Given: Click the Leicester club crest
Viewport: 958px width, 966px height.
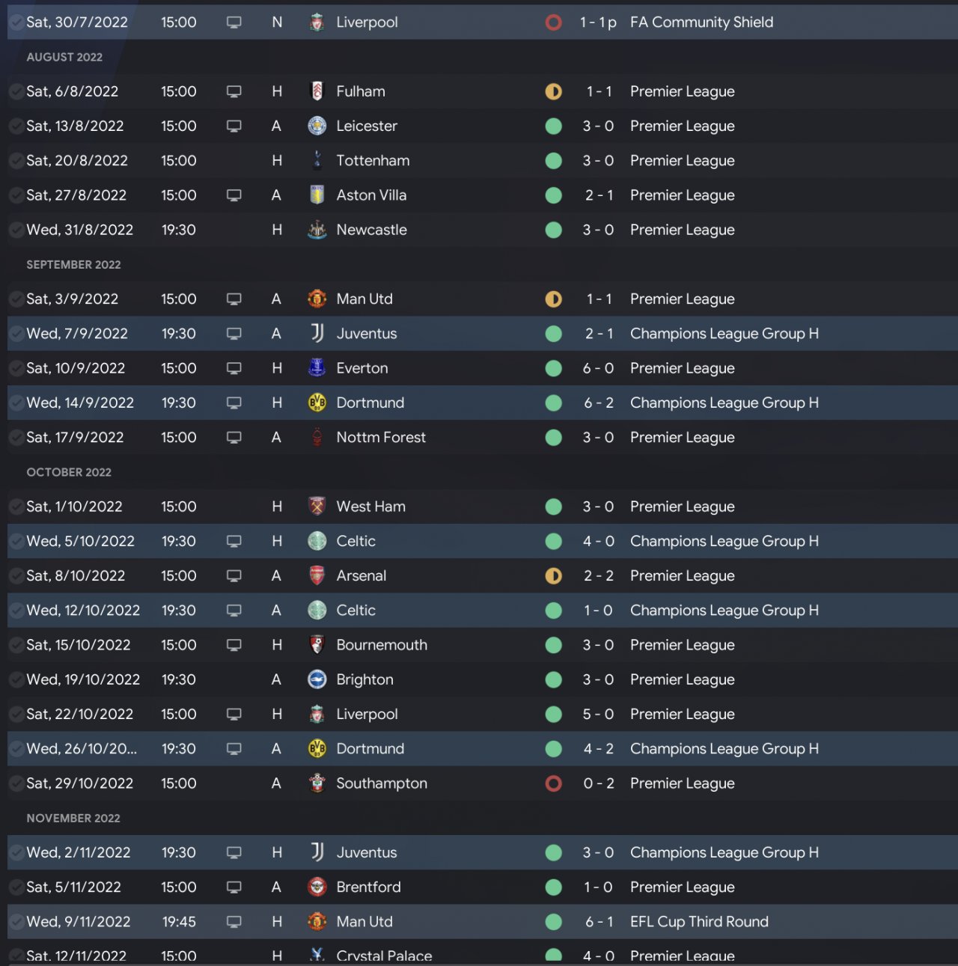Looking at the screenshot, I should (x=317, y=126).
